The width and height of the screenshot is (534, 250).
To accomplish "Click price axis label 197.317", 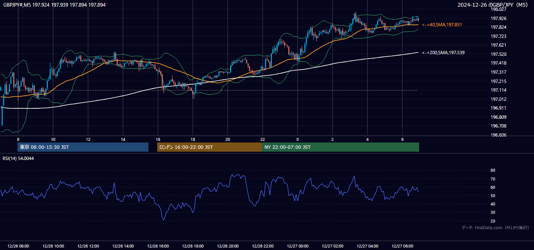I will point(498,72).
